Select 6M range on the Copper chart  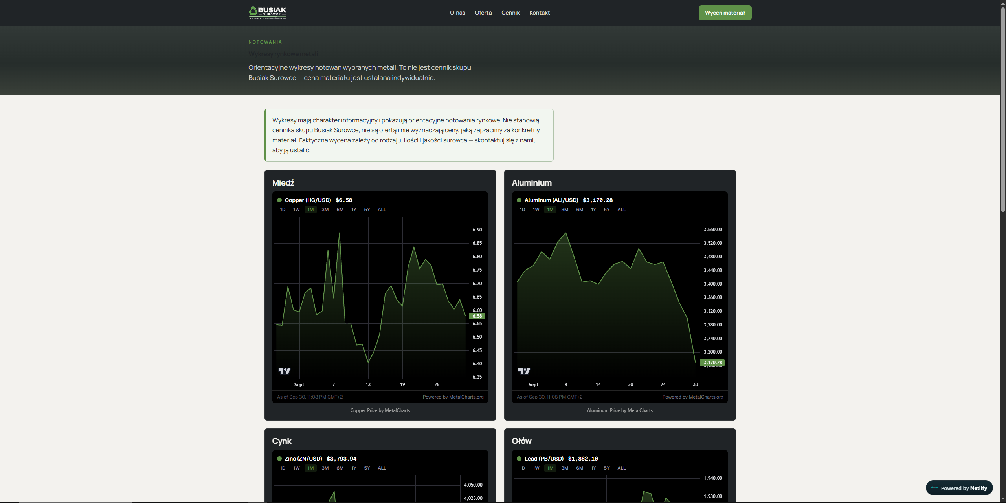click(340, 210)
